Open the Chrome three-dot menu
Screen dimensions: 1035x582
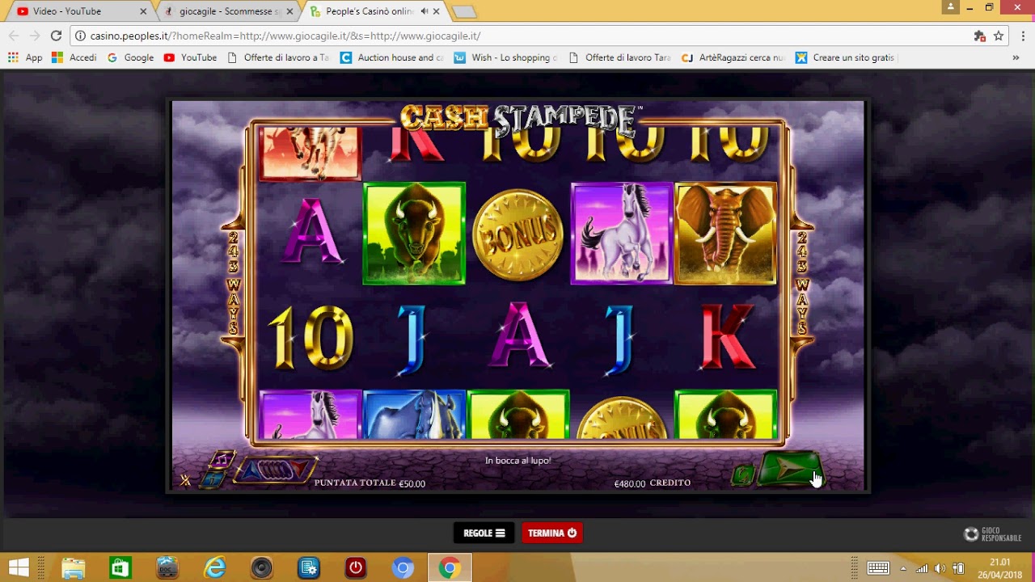click(x=1023, y=36)
